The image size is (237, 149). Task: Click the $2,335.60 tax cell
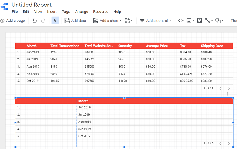point(187,81)
